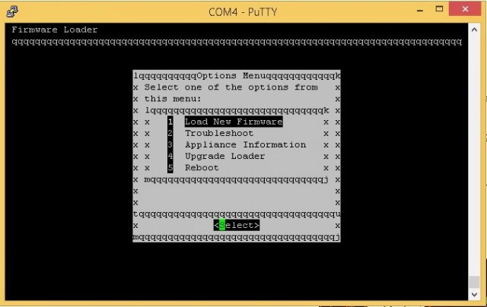Click hotkey number 5 beside Reboot
This screenshot has height=307, width=487.
[170, 167]
